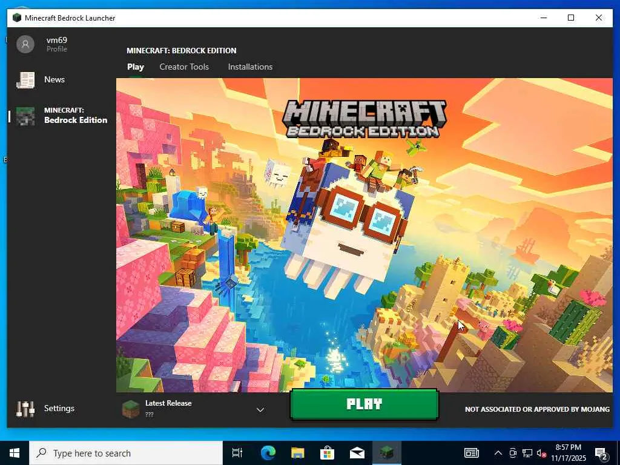Open the Settings label in the sidebar
This screenshot has width=620, height=465.
[59, 409]
